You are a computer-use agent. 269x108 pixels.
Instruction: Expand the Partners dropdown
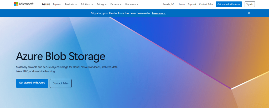(116, 4)
